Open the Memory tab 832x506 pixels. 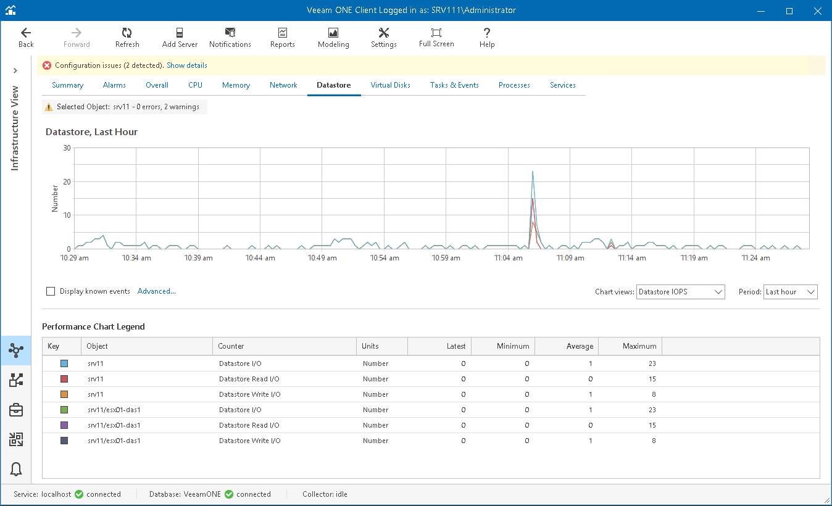(236, 85)
